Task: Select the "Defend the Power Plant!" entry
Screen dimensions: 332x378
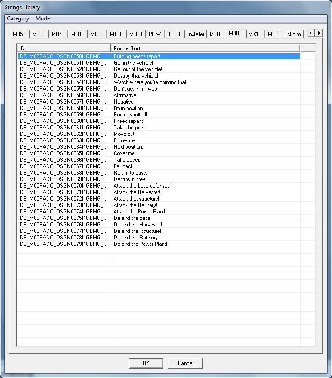Action: [x=140, y=244]
